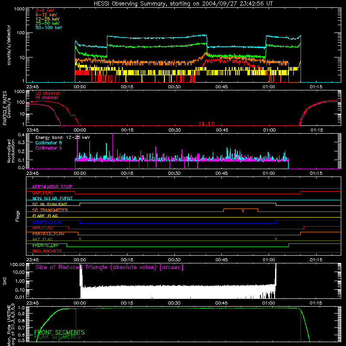This screenshot has width=346, height=346.
Task: Select the Collimator 8 legend entry
Action: click(48, 143)
